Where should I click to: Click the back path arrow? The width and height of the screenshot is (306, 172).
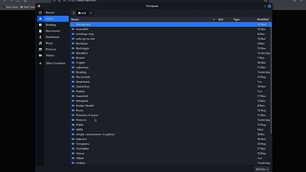coord(74,13)
